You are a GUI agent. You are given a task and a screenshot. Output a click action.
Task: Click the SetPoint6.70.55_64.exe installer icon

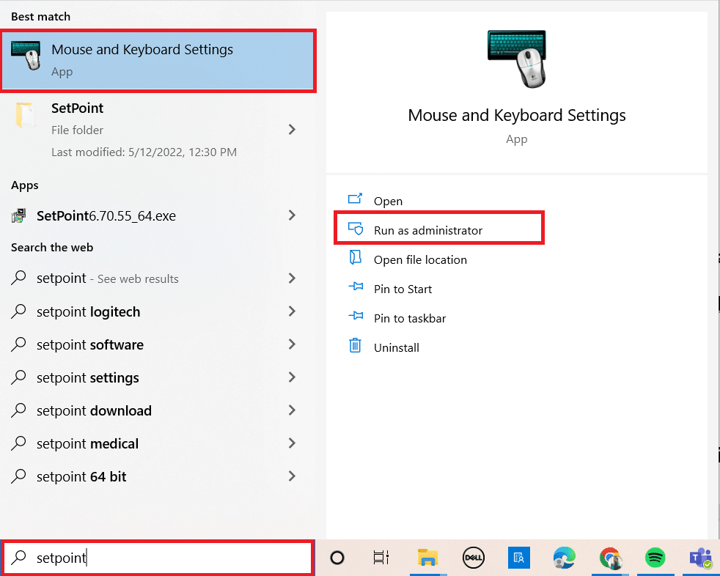[x=19, y=215]
